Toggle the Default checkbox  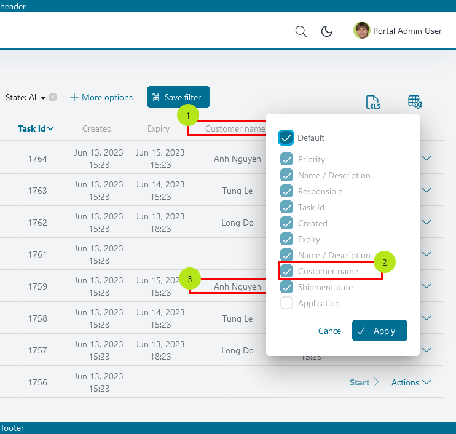286,138
